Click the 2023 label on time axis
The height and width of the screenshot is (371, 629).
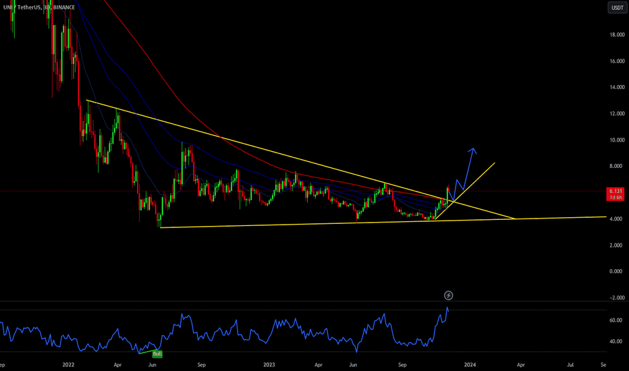(269, 364)
